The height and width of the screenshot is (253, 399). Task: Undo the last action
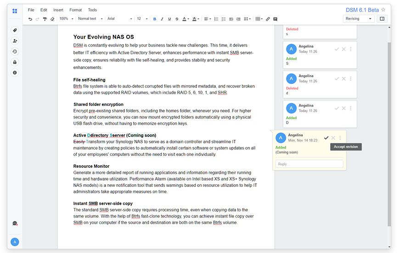(x=30, y=19)
